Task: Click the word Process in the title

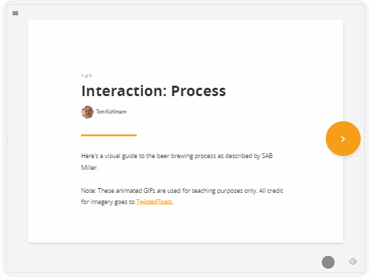Action: [199, 91]
